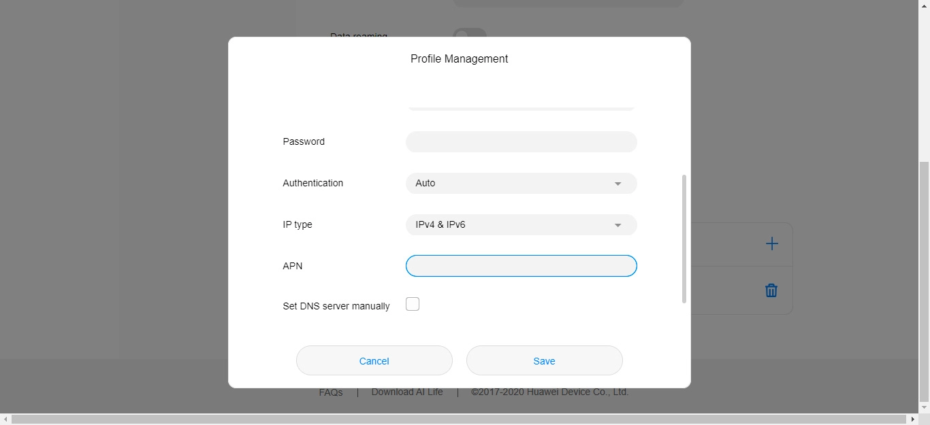
Task: Click the horizontal scrollbar left arrow
Action: tap(5, 420)
